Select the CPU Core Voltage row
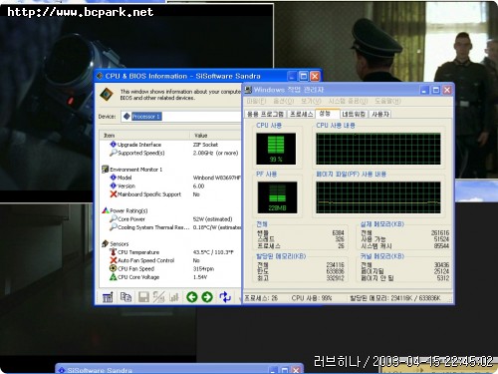Screen dimensions: 498x374 170,277
